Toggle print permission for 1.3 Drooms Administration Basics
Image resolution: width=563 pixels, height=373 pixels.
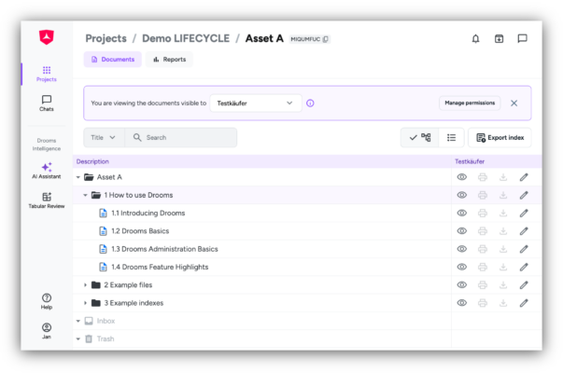[483, 249]
